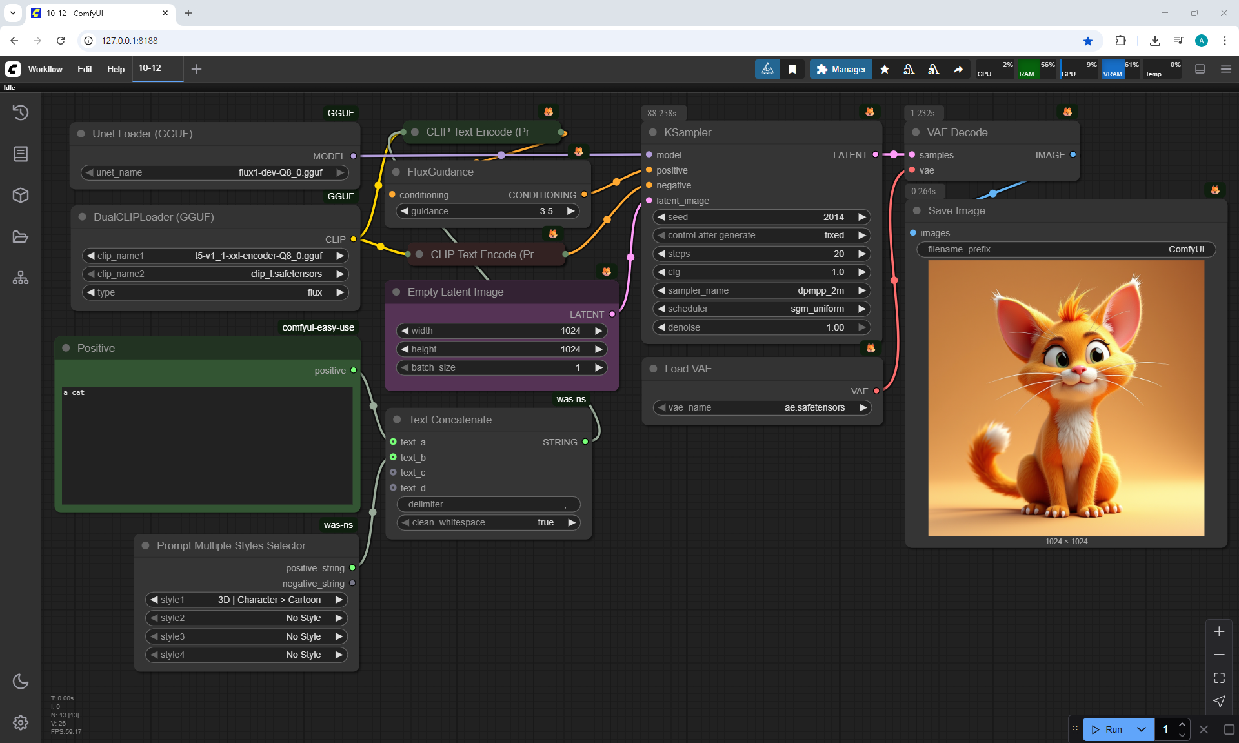Click the fit view icon
Viewport: 1239px width, 743px height.
[x=1219, y=678]
